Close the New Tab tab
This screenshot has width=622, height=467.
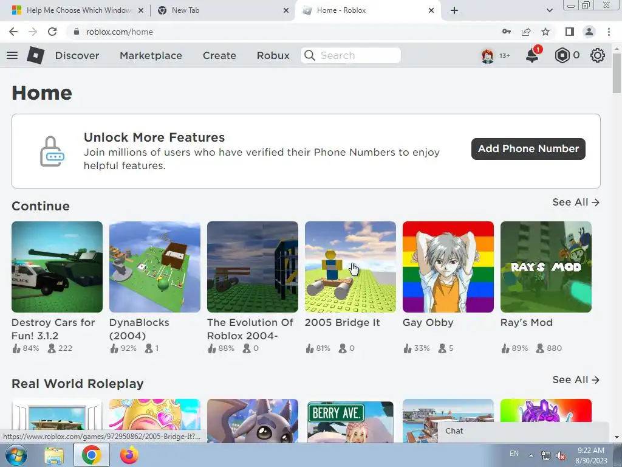[286, 10]
